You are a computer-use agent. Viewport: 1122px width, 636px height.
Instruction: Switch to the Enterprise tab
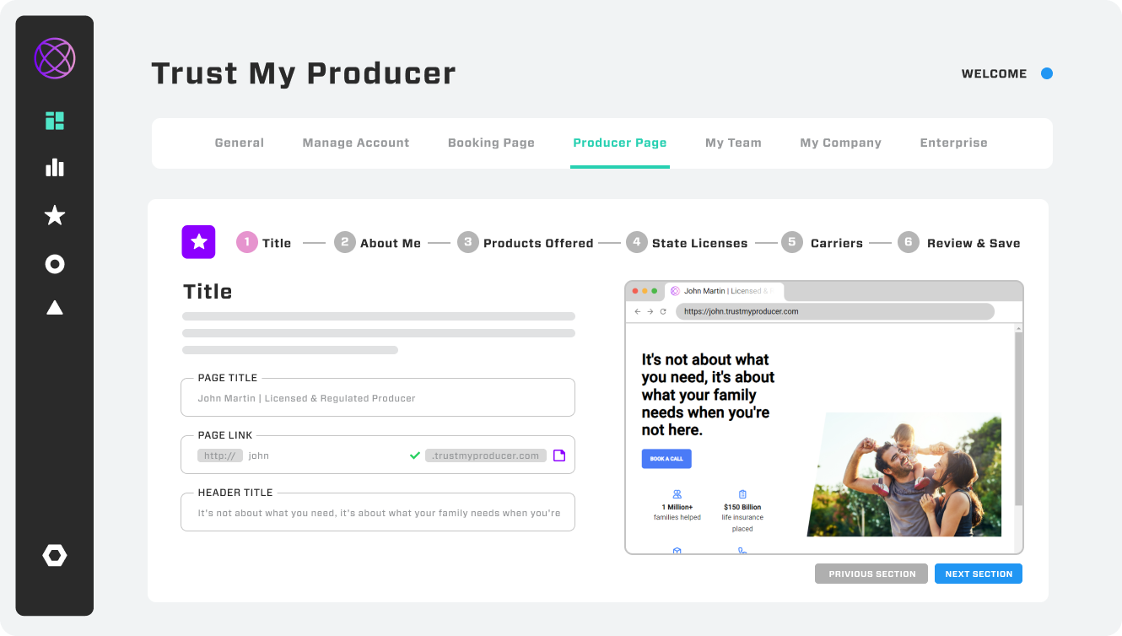point(953,143)
